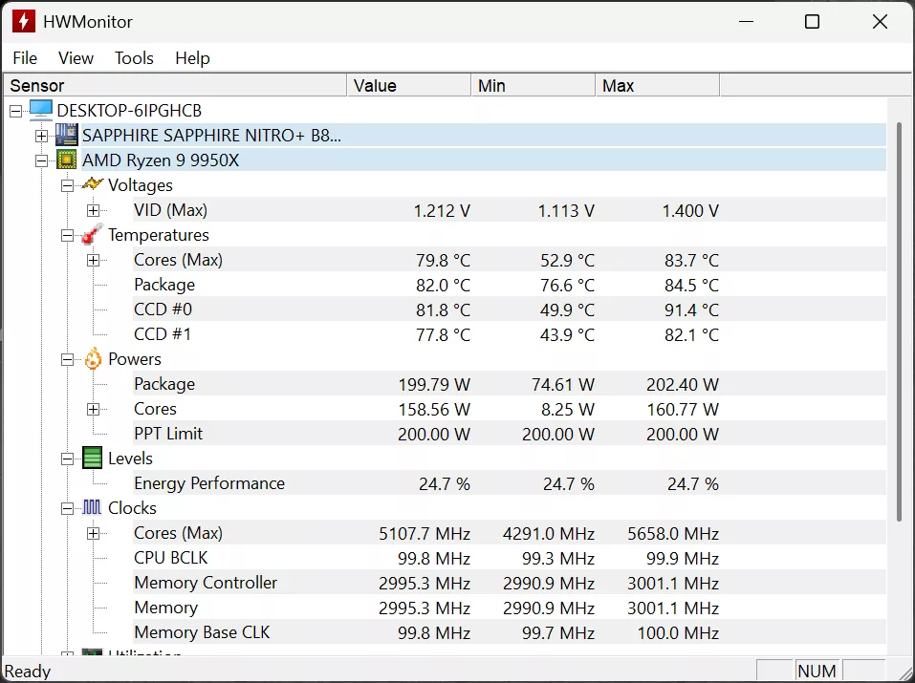Select the DESKTOP-6IPGHCB tree item

pos(129,110)
